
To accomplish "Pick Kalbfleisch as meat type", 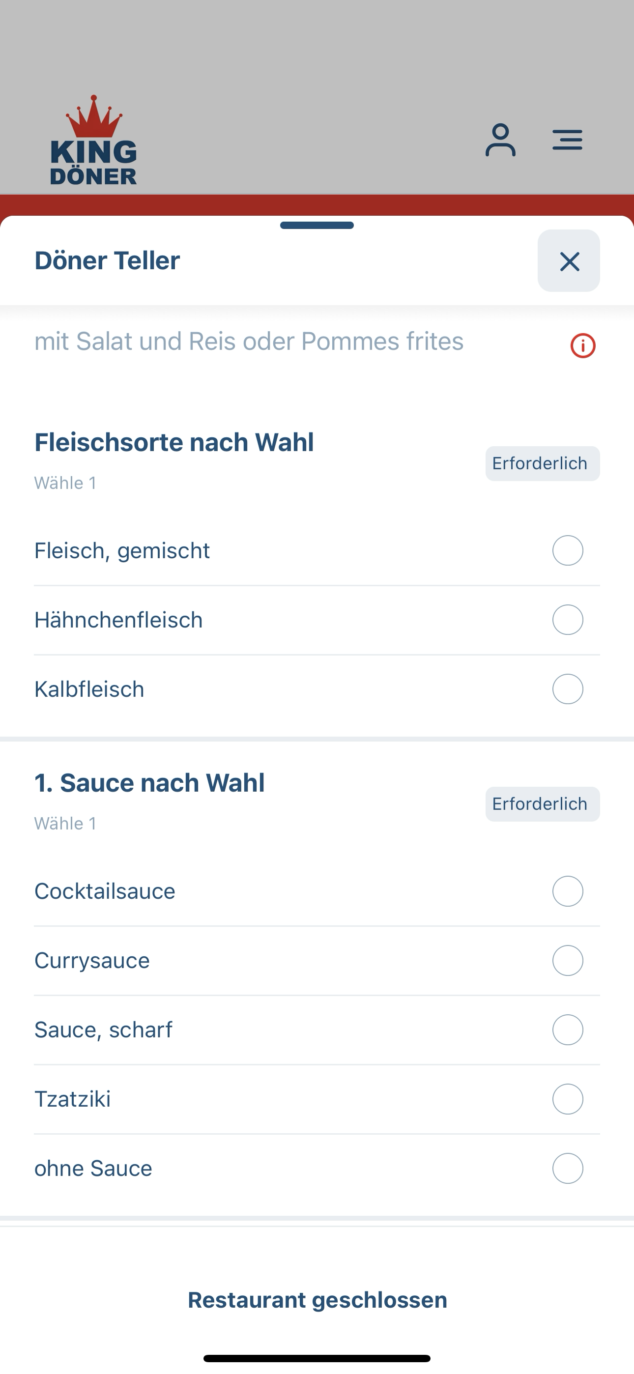I will 567,689.
